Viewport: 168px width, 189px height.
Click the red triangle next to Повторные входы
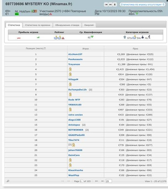click(51, 14)
